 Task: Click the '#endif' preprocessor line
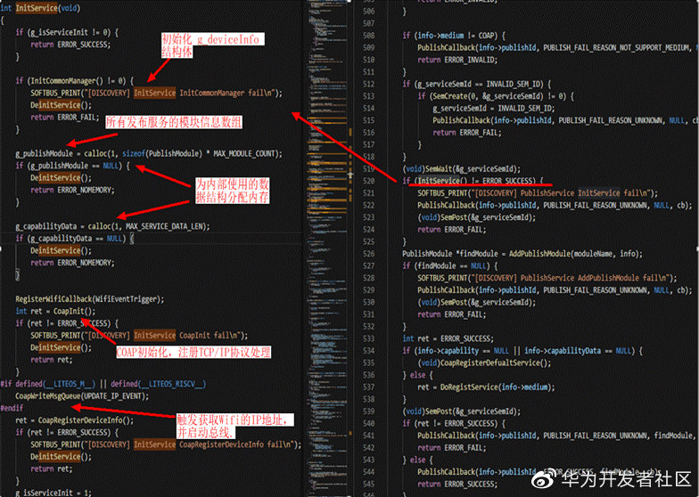point(12,408)
